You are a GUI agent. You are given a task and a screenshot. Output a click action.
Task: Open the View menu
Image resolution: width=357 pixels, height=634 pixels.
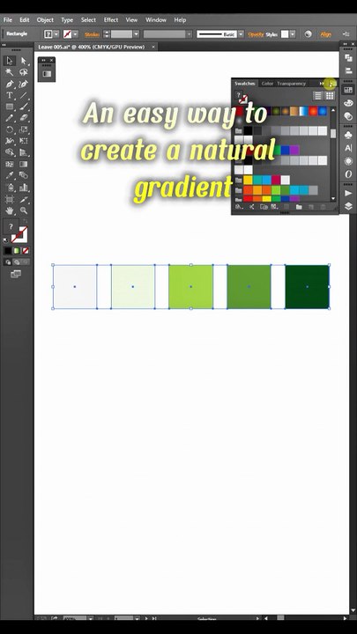[x=131, y=19]
